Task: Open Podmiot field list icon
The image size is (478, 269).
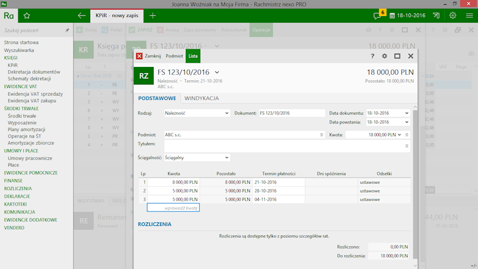Action: (x=321, y=135)
